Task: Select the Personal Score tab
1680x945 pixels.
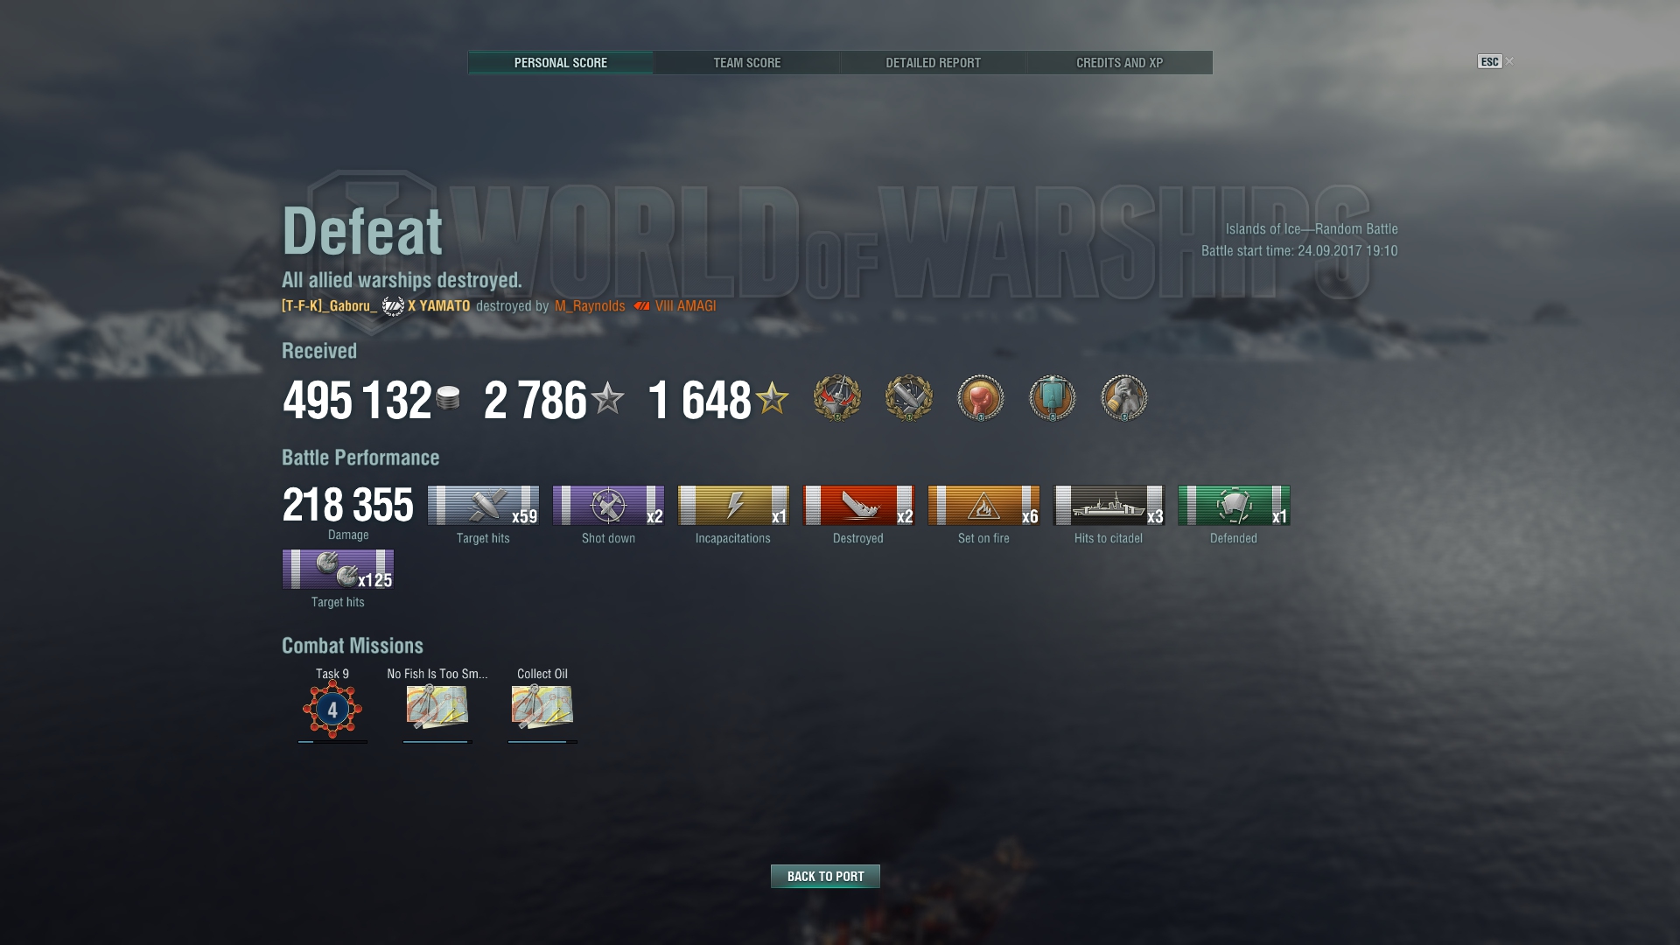Action: 560,63
